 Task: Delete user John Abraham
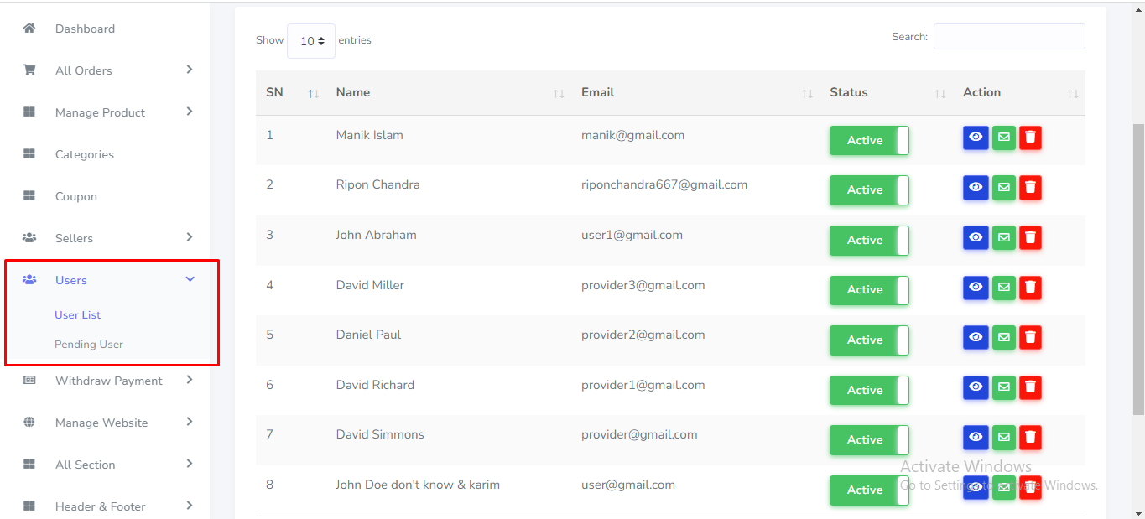(1030, 238)
